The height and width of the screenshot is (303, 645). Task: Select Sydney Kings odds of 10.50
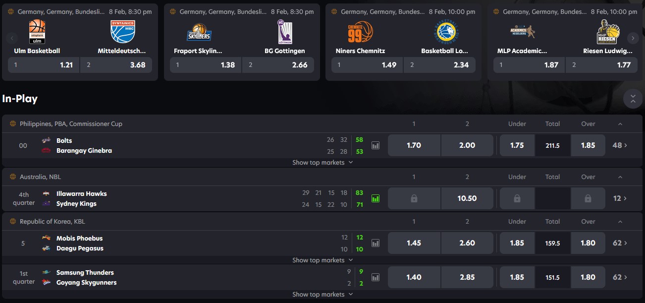[x=467, y=198]
